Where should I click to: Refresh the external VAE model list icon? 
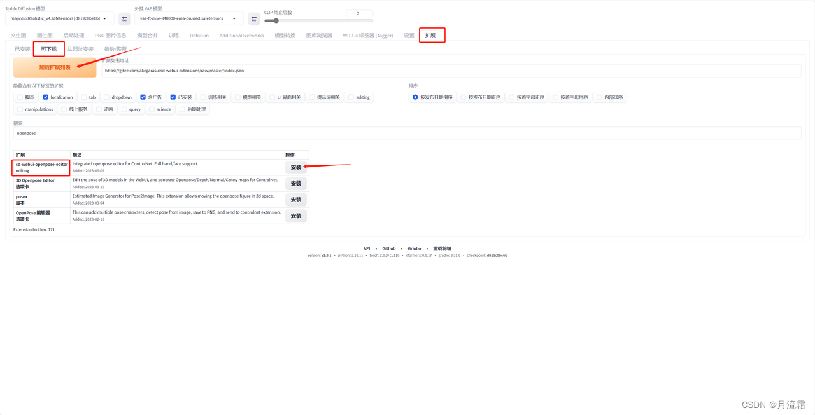[x=254, y=19]
